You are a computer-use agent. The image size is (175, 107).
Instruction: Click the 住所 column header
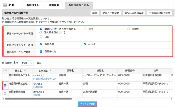coord(156,71)
